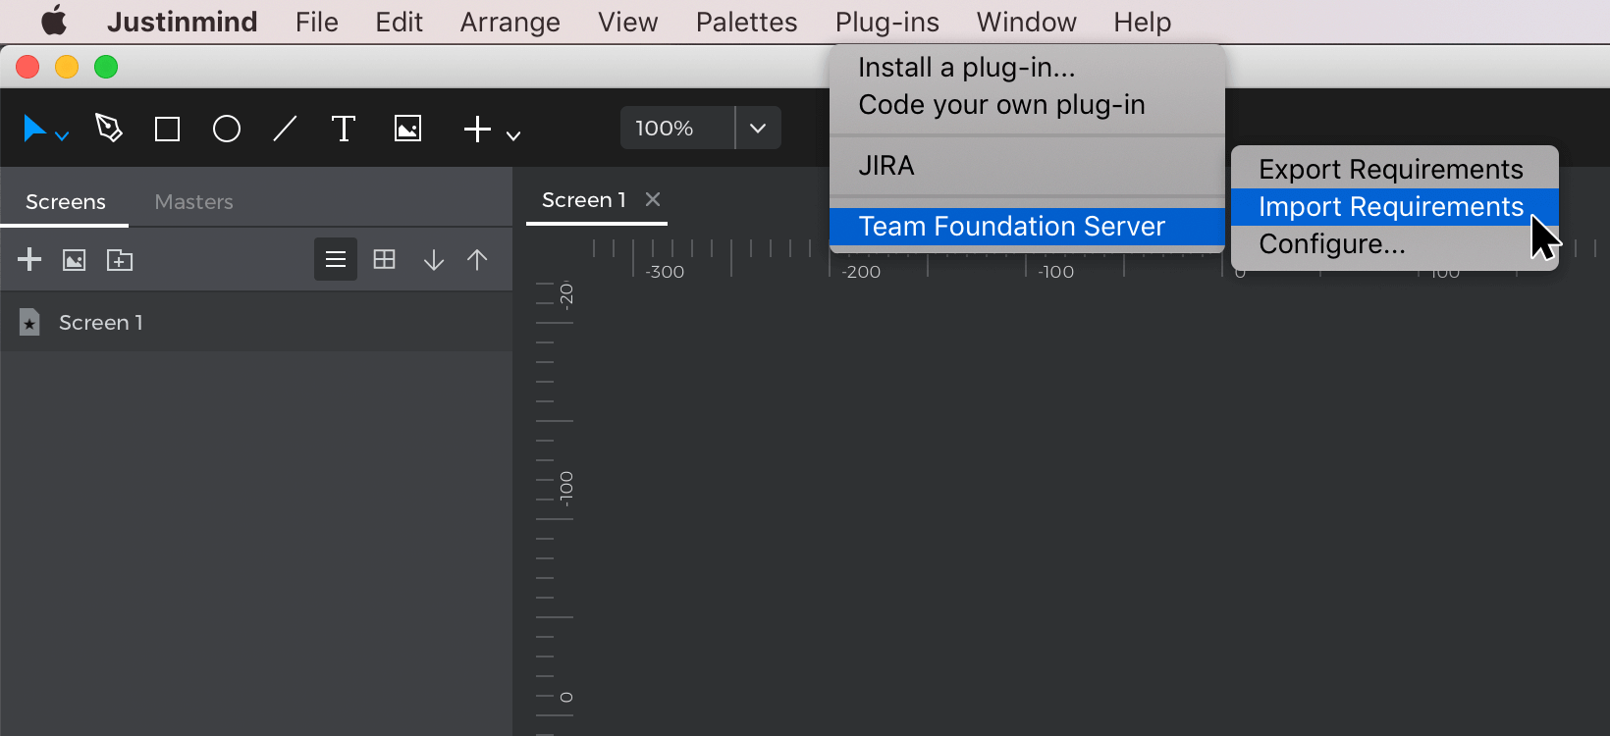
Task: Select the Line tool
Action: pos(285,129)
